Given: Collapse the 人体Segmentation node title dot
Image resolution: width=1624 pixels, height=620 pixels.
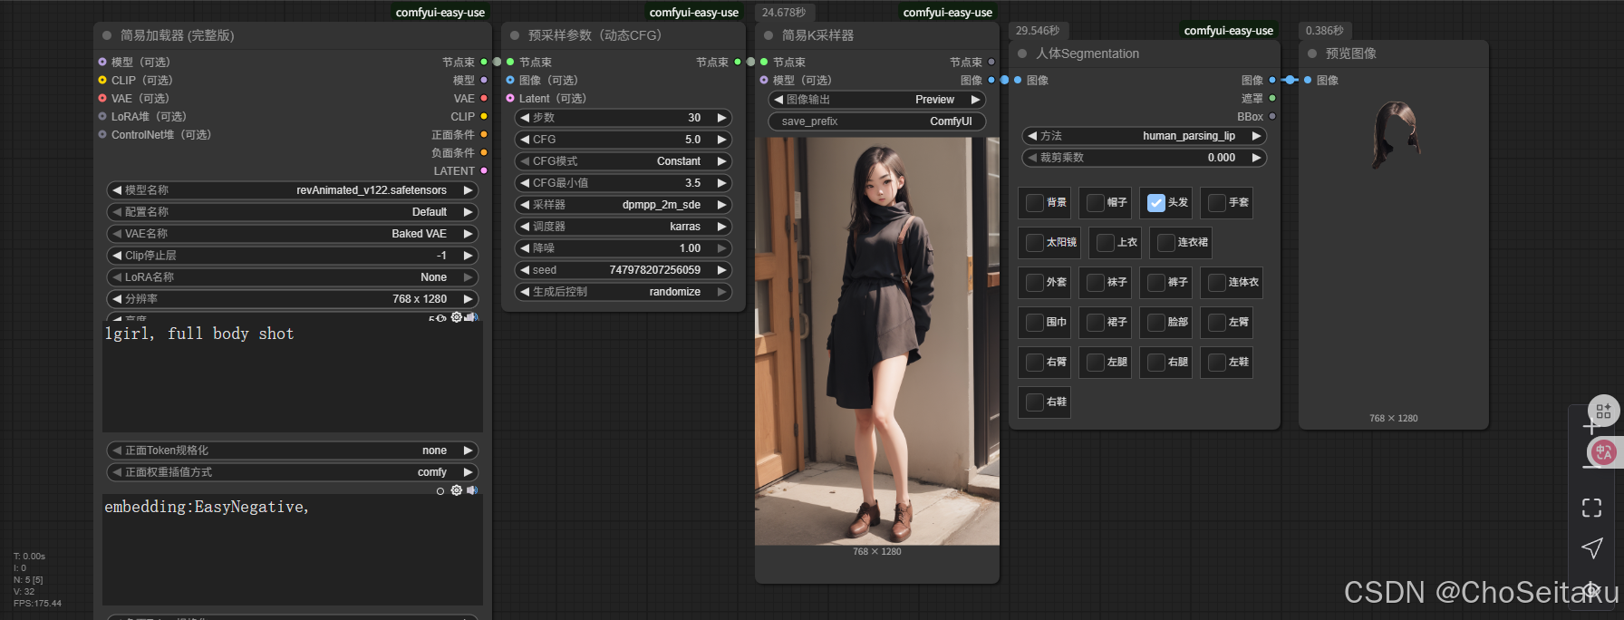Looking at the screenshot, I should point(1022,53).
